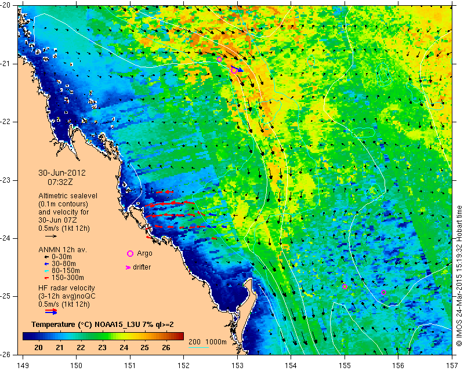Select the blue 30-80m ANMN legend arrow
464x371 pixels.
tap(46, 264)
